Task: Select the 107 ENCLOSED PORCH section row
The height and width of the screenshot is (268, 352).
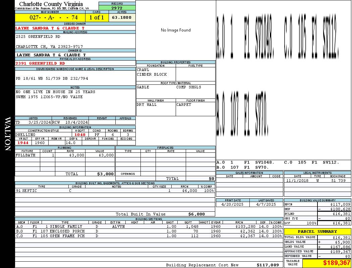Action: 149,231
